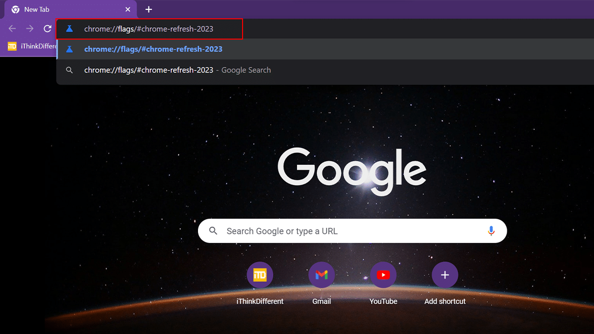The image size is (594, 334).
Task: Click the back navigation arrow
Action: (x=12, y=29)
